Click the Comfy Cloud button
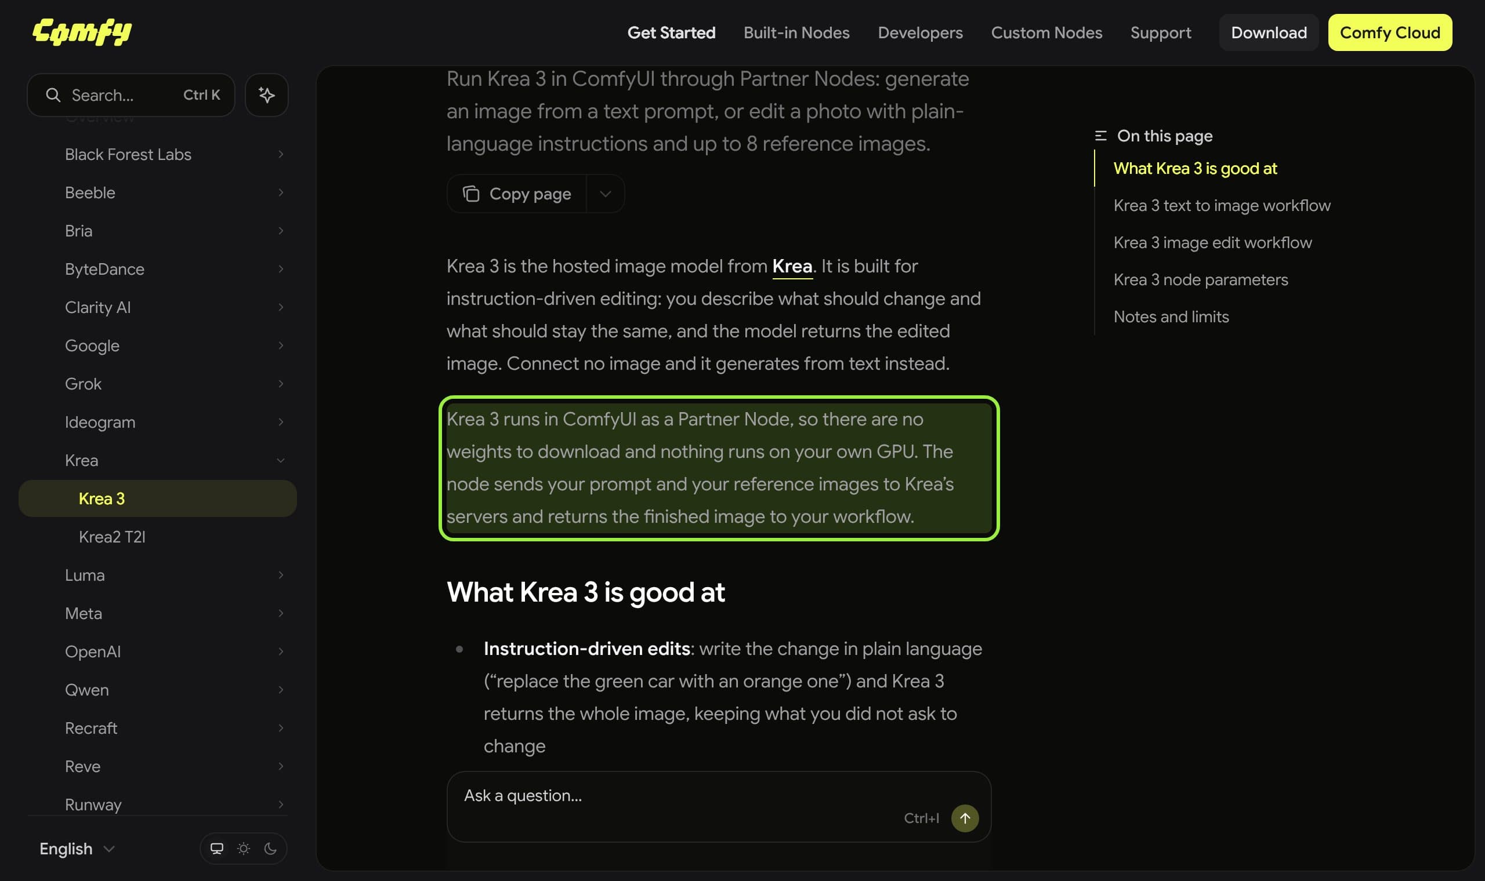 point(1389,32)
